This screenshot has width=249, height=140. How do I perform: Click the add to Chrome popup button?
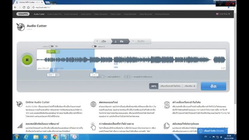click(x=212, y=131)
